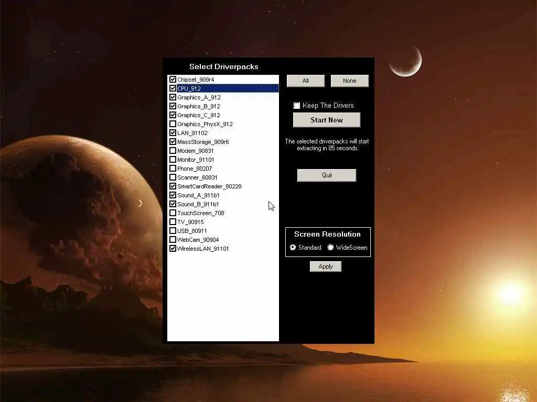Viewport: 537px width, 402px height.
Task: Uncheck the SmartCardReader_80228 checkbox
Action: click(x=173, y=186)
